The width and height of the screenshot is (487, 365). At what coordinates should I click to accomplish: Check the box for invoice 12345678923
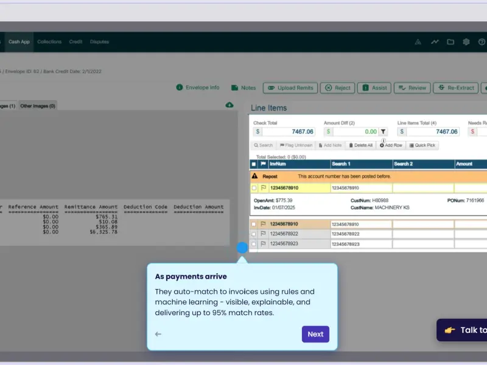coord(254,244)
